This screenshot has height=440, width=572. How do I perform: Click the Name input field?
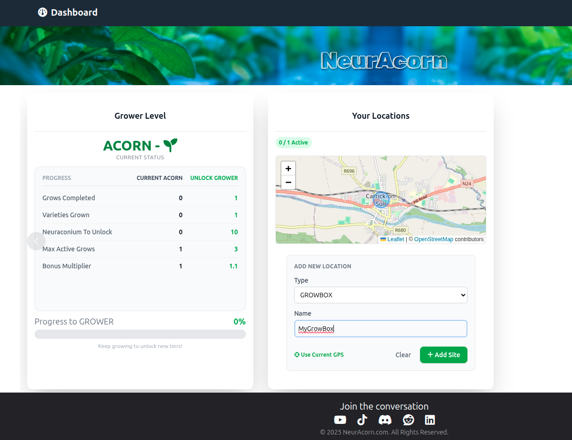coord(380,329)
